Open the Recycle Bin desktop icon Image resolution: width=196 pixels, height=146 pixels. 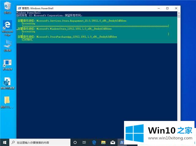coord(7,8)
